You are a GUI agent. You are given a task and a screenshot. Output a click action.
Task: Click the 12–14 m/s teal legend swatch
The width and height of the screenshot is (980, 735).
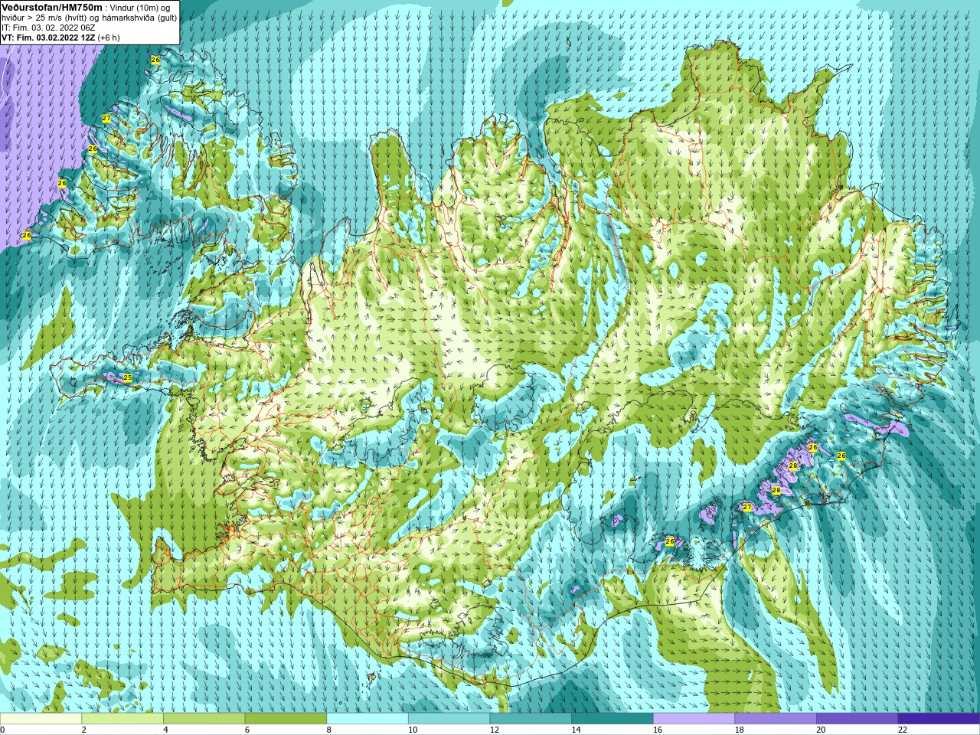(x=531, y=718)
